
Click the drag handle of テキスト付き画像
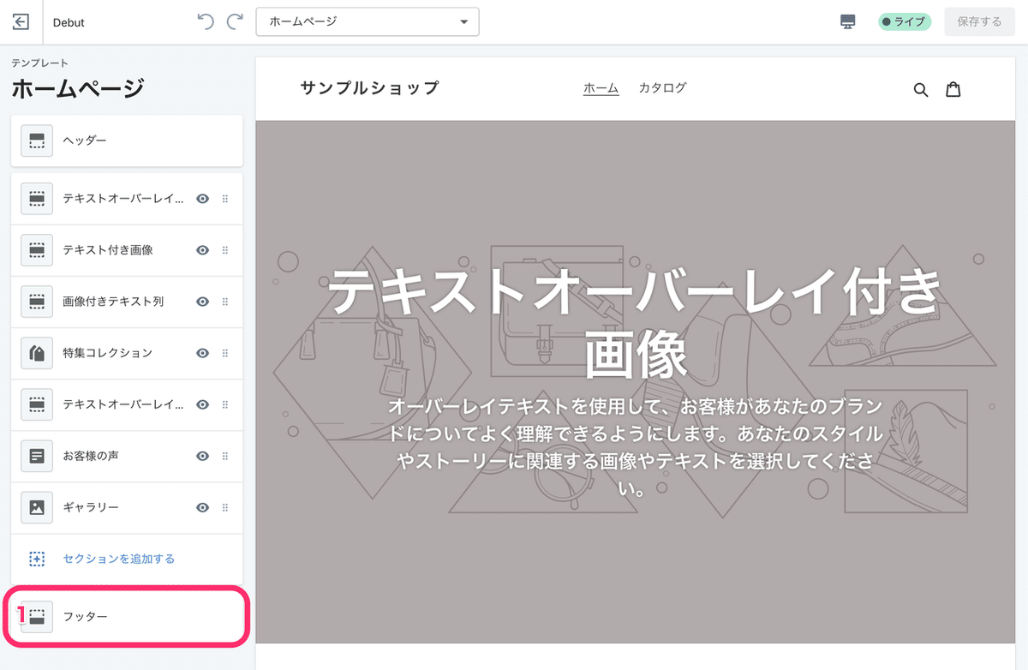[225, 250]
